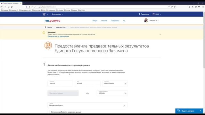The height and width of the screenshot is (115, 205).
Task: Click the padlock site info icon
Action: [x=29, y=7]
